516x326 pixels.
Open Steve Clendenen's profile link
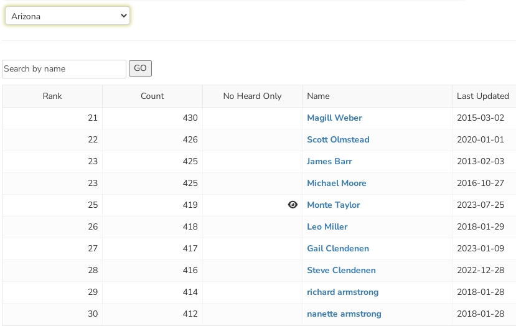point(341,270)
